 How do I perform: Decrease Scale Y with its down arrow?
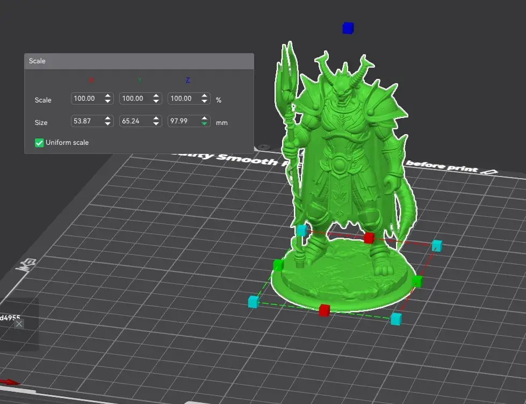(x=156, y=101)
